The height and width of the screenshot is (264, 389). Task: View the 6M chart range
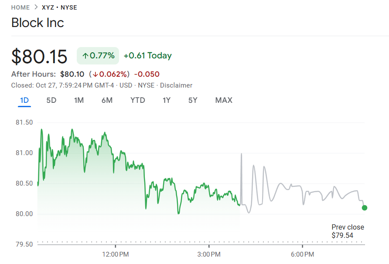(x=107, y=100)
